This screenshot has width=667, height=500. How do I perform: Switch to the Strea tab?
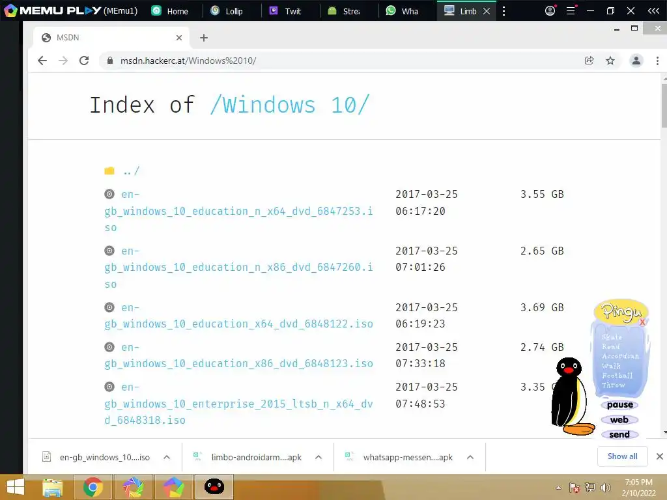(x=344, y=11)
